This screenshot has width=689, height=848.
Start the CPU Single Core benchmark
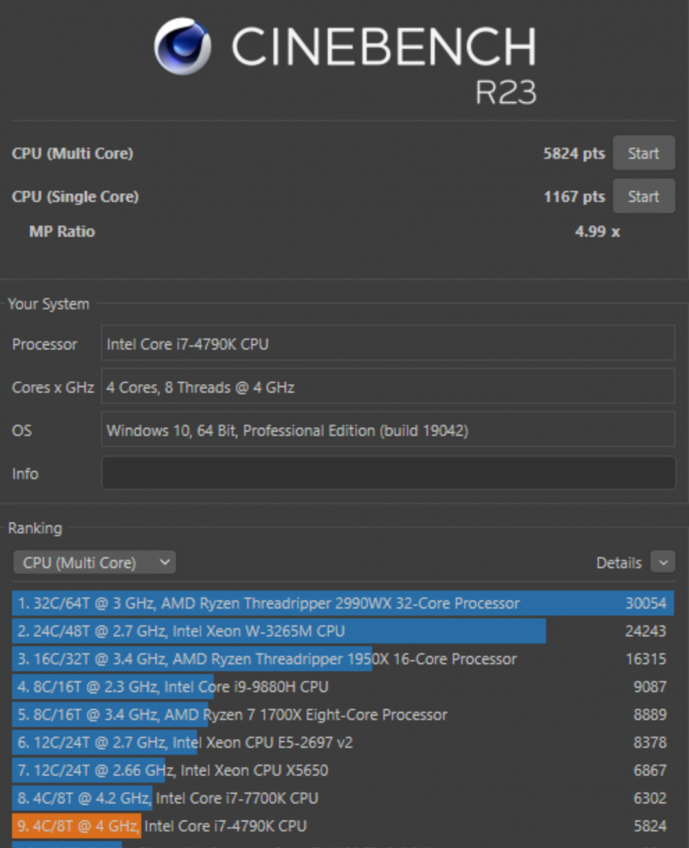point(643,196)
